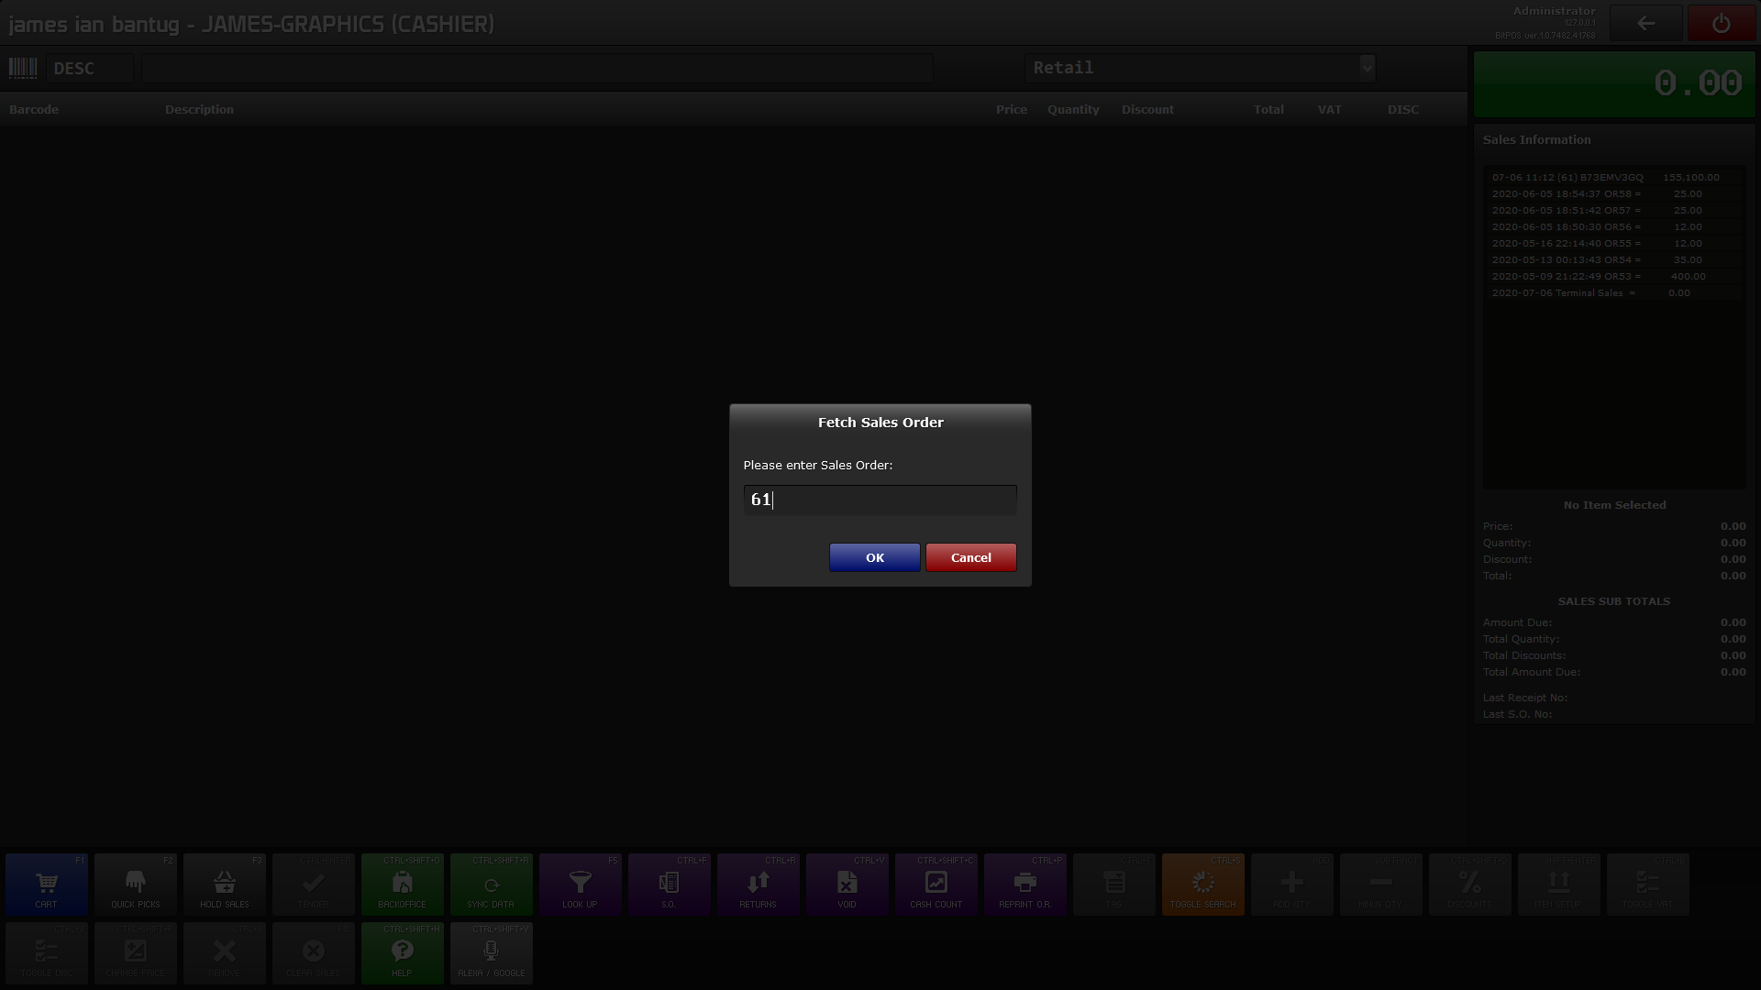Cancel the Fetch Sales Order dialog
1761x990 pixels.
click(970, 557)
